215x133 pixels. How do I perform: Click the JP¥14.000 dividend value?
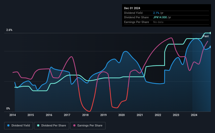160,18
